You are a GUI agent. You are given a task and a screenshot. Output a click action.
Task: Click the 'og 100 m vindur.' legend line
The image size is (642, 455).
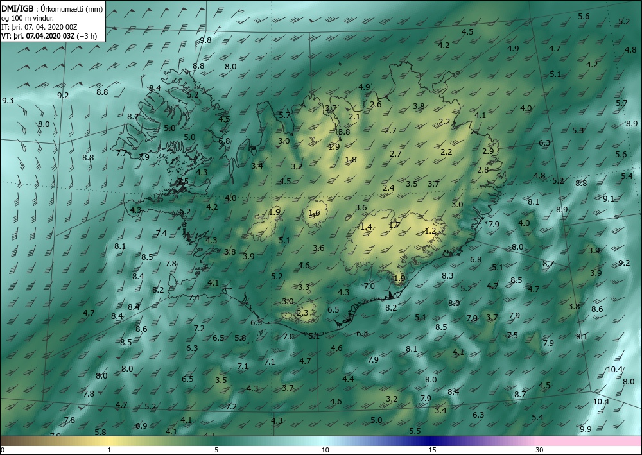coord(28,18)
